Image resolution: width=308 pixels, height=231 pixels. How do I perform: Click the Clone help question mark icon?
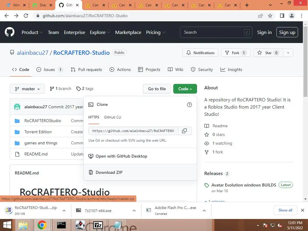[x=189, y=105]
